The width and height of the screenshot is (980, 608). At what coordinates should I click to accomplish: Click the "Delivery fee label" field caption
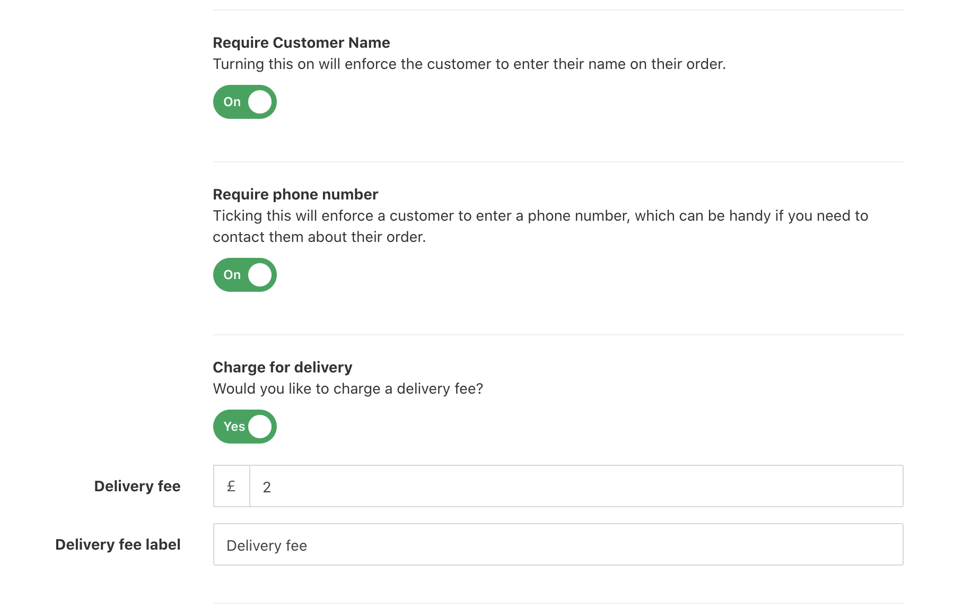[118, 545]
